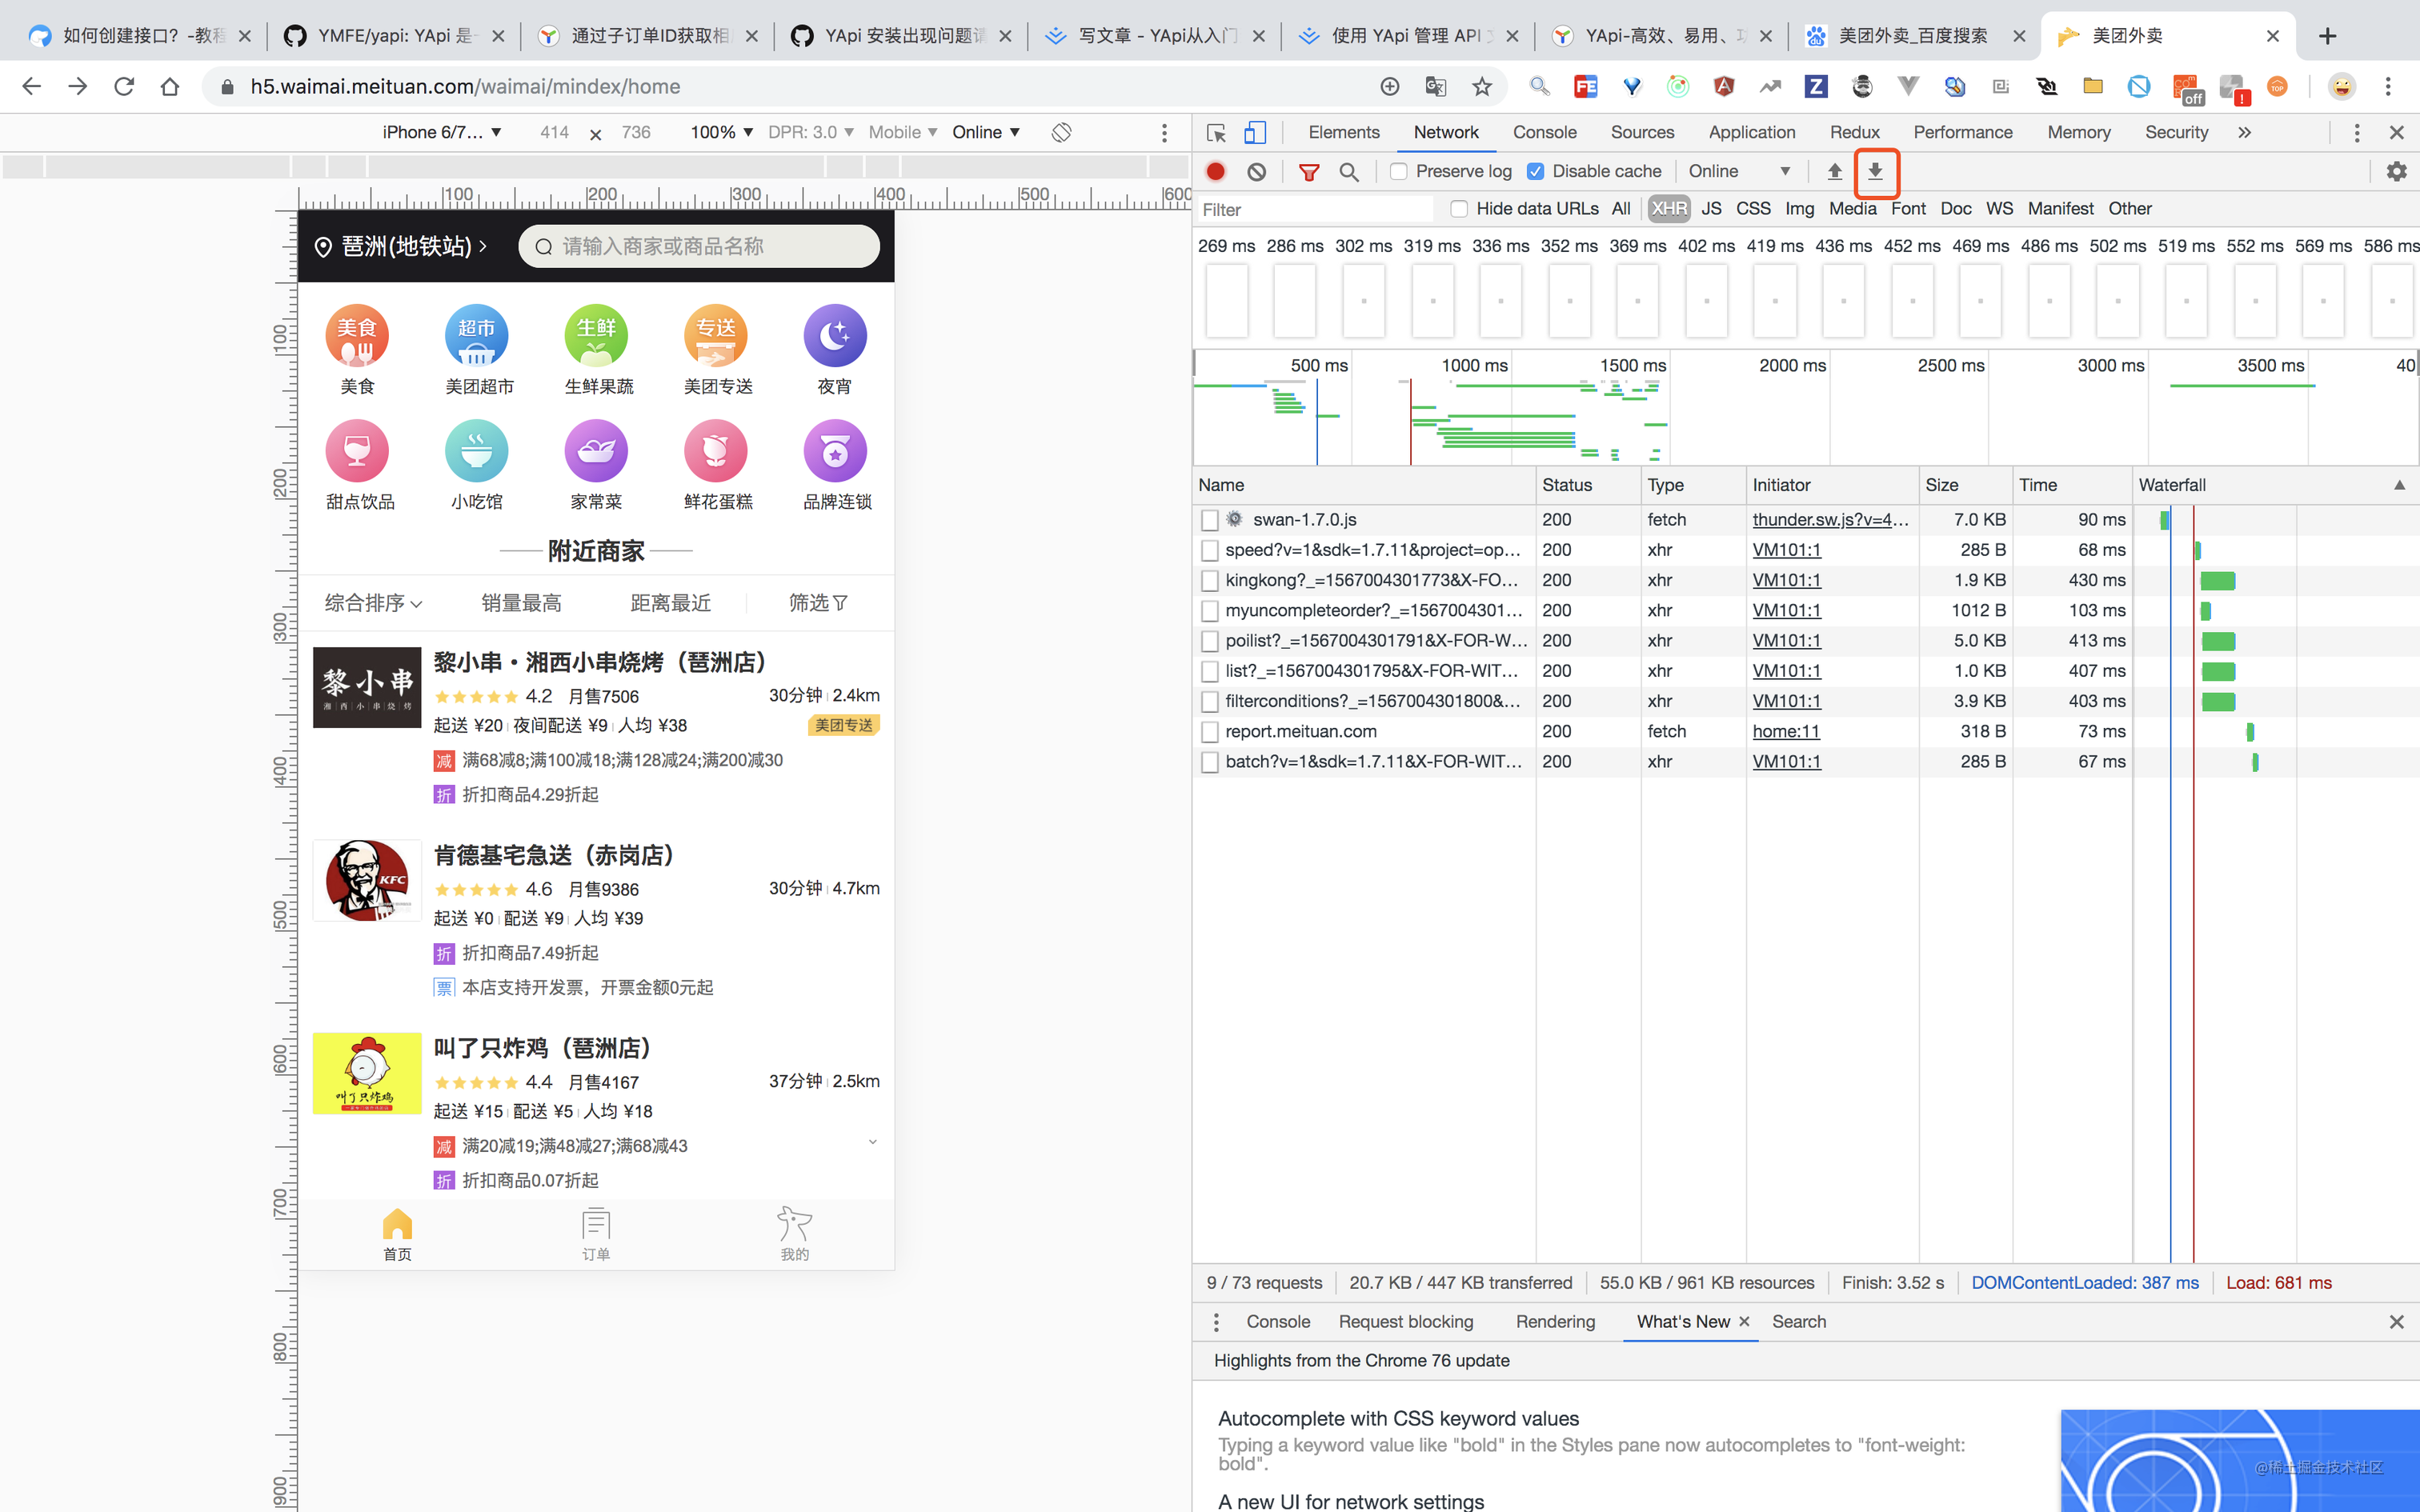Click the Import HAR upload icon

click(1834, 171)
